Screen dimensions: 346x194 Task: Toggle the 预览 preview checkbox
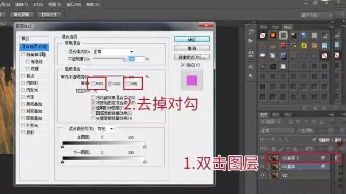click(x=183, y=65)
